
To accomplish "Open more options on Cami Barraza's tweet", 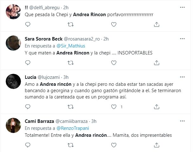I will click(182, 121).
